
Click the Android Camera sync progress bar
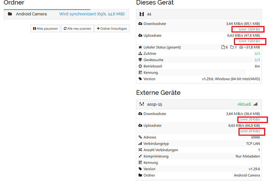point(47,9)
